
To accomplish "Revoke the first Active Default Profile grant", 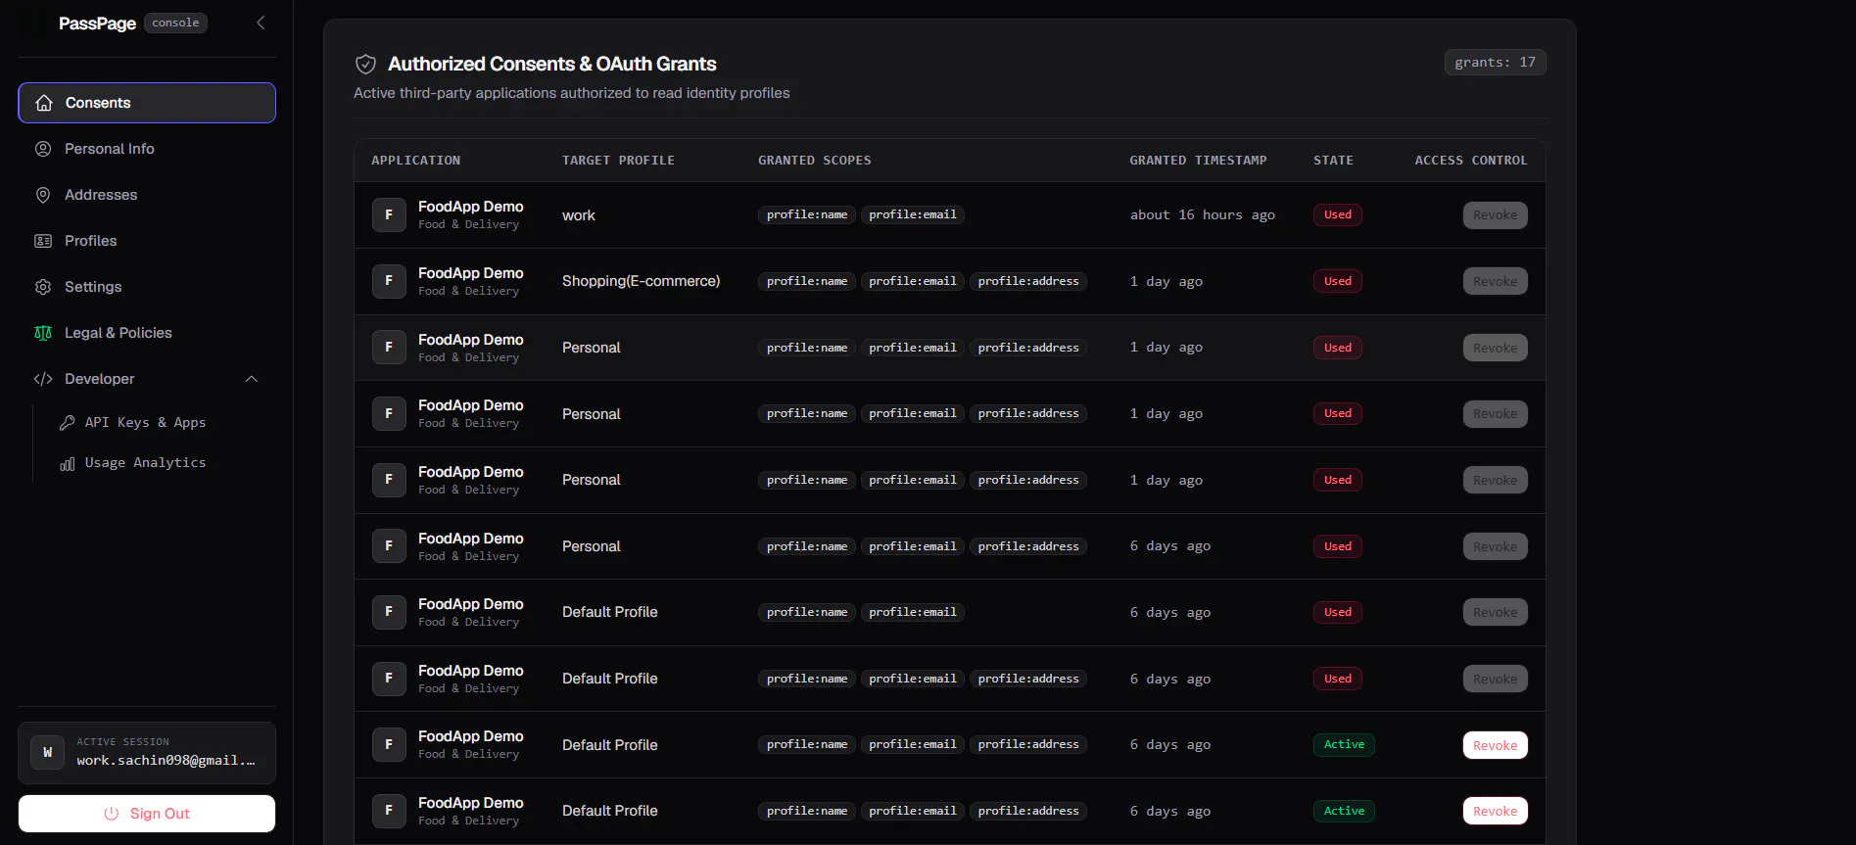I will pyautogui.click(x=1495, y=745).
